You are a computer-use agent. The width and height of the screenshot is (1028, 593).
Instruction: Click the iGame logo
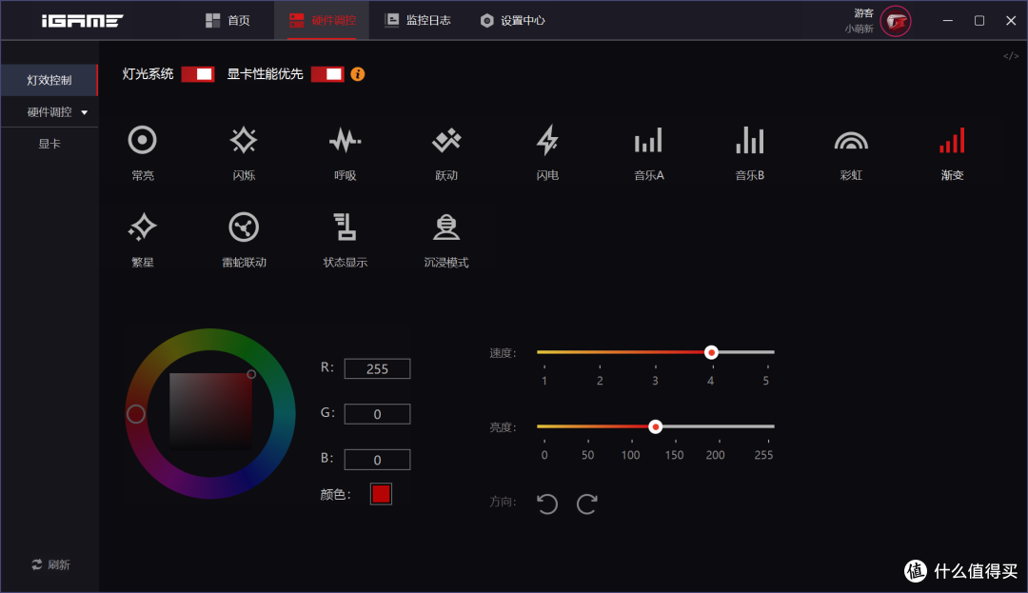(82, 21)
